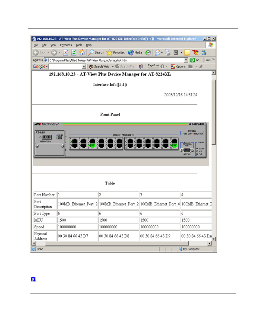Image resolution: width=259 pixels, height=335 pixels.
Task: Click the vertical scrollbar down arrow
Action: [x=214, y=239]
